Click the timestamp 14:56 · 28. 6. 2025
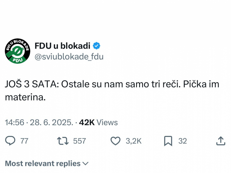The width and height of the screenshot is (231, 173). (x=38, y=122)
